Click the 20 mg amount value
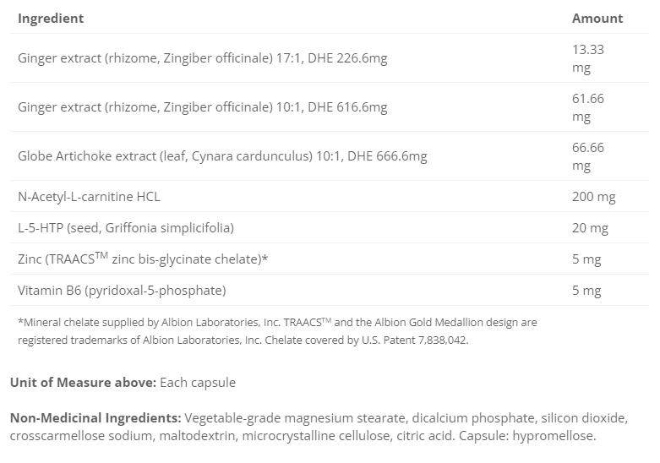This screenshot has height=463, width=660. (591, 228)
